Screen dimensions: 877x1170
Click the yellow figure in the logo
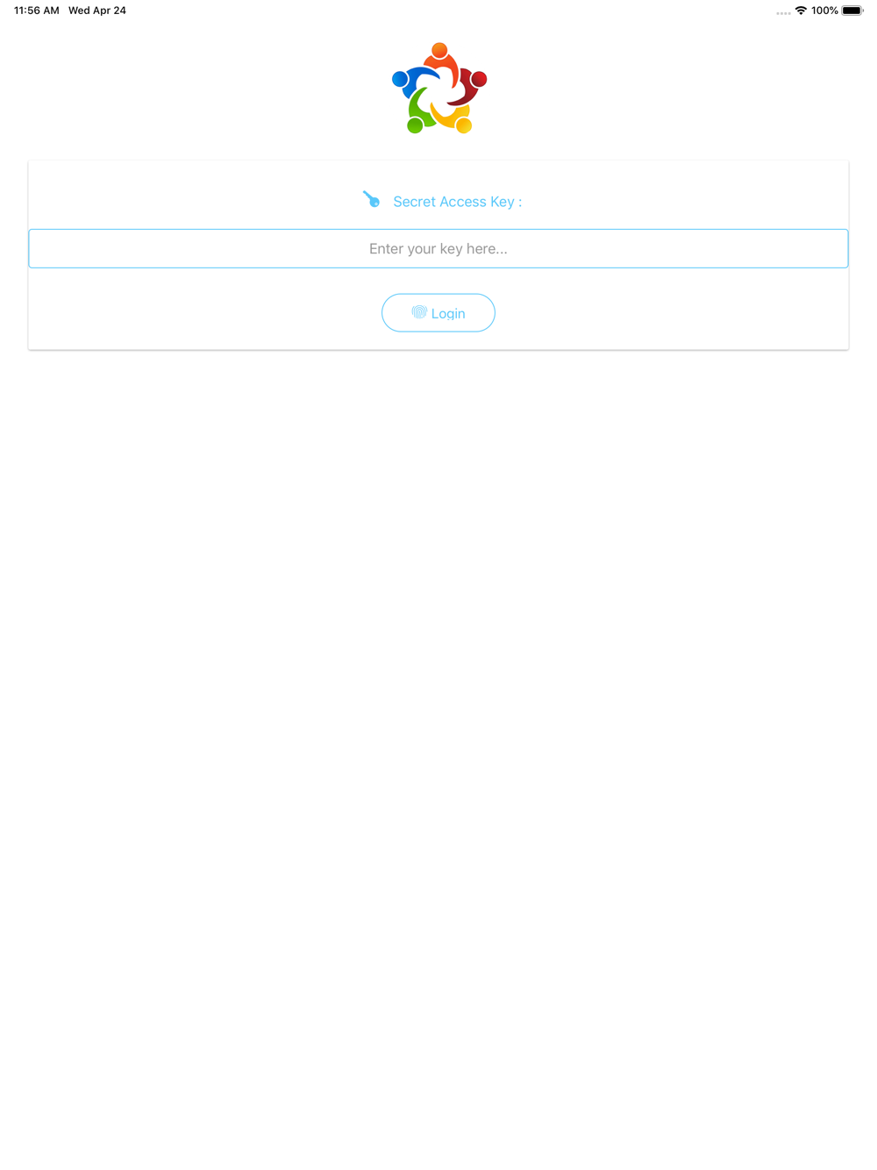(x=455, y=118)
